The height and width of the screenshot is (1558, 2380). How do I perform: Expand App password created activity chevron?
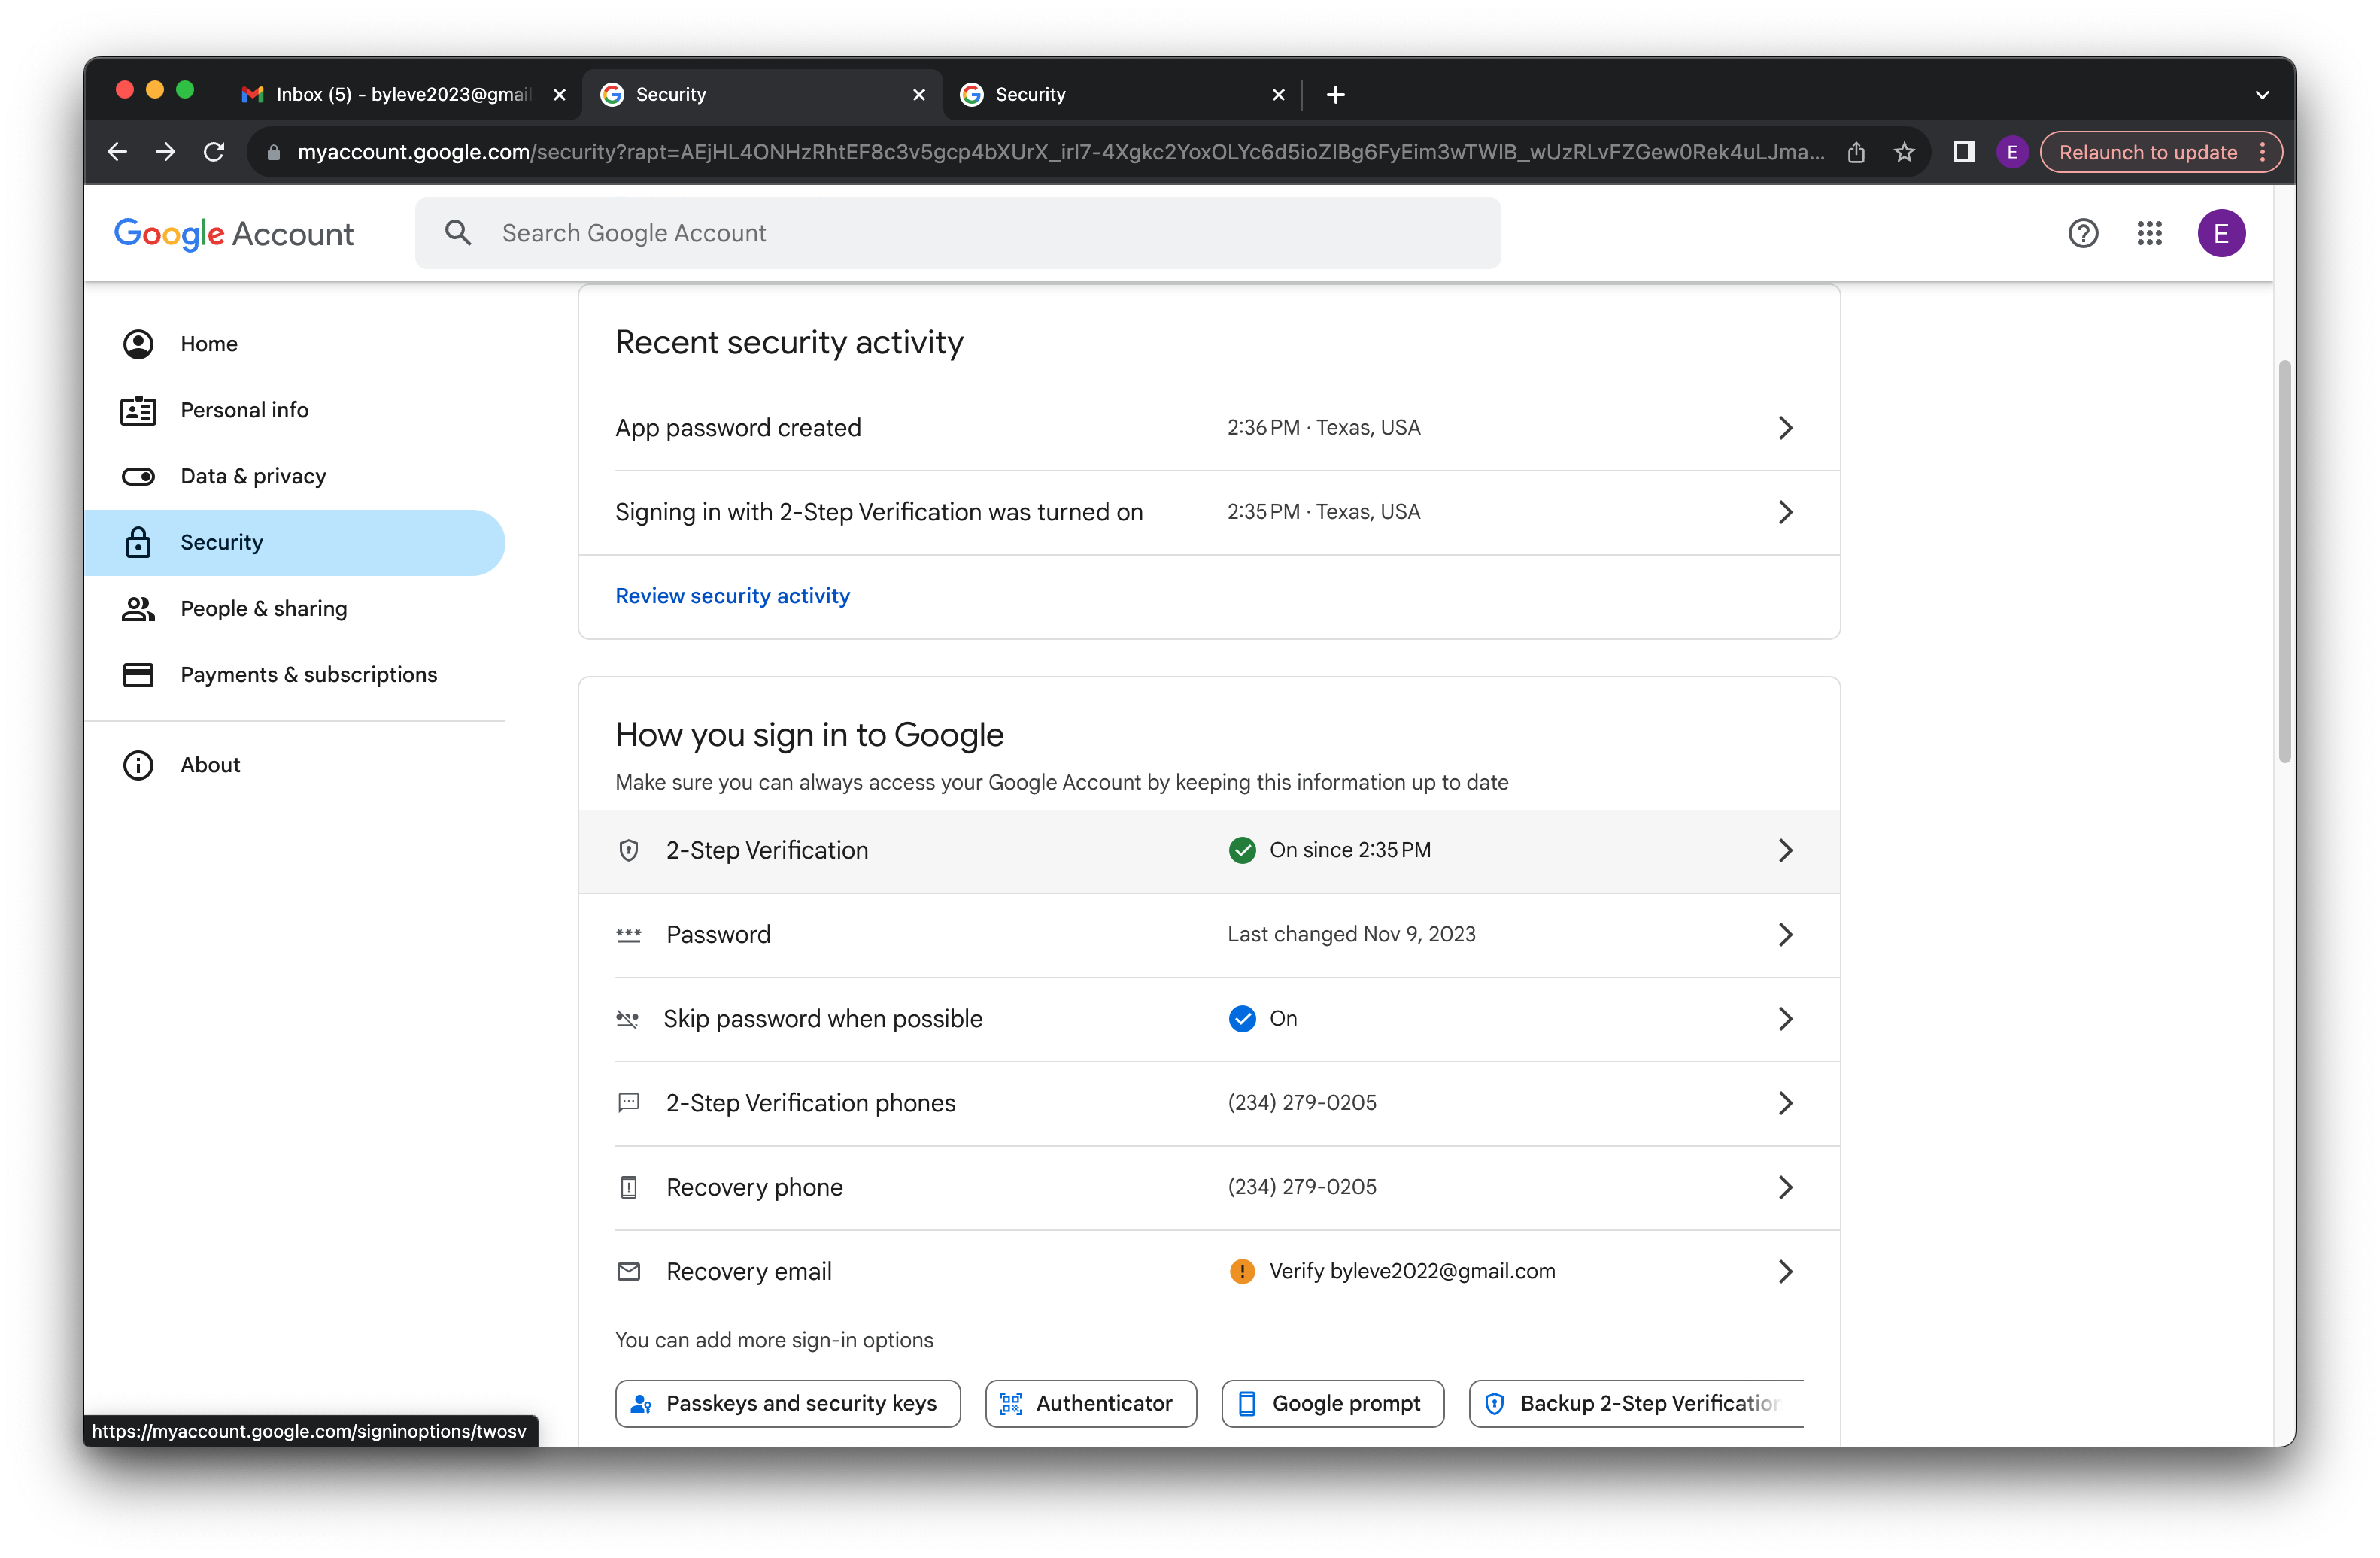click(1785, 428)
